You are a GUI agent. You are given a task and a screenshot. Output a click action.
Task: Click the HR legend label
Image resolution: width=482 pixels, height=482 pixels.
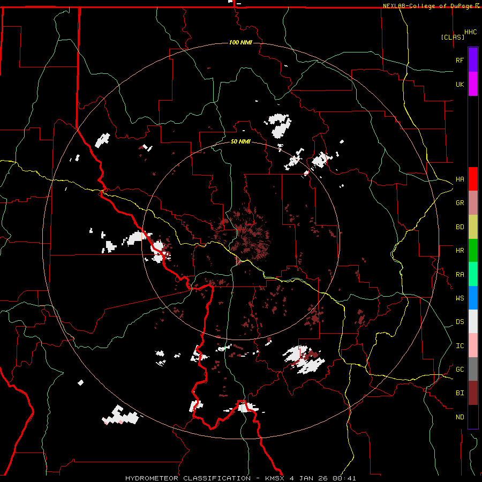coord(460,250)
